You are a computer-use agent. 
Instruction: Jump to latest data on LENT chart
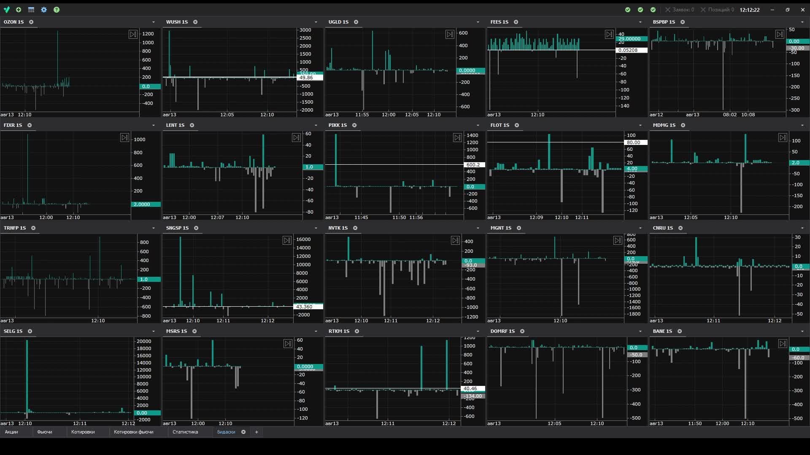[296, 138]
